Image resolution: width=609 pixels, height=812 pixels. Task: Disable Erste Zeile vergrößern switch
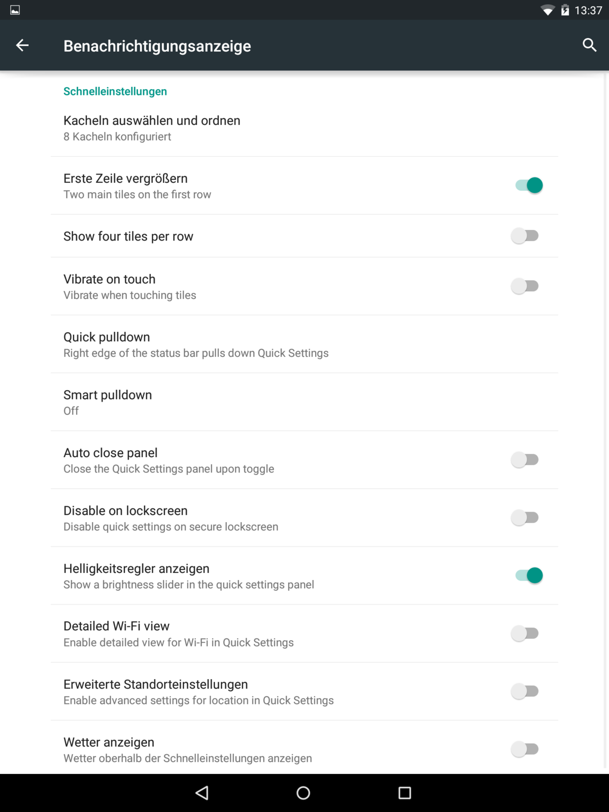tap(528, 185)
